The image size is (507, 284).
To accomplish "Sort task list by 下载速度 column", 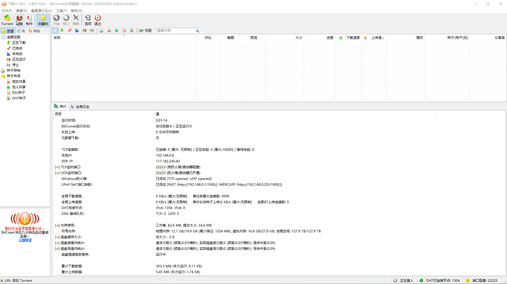I will tap(348, 38).
